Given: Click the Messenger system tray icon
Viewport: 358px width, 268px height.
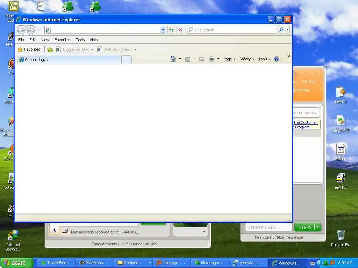Looking at the screenshot, I should [325, 263].
